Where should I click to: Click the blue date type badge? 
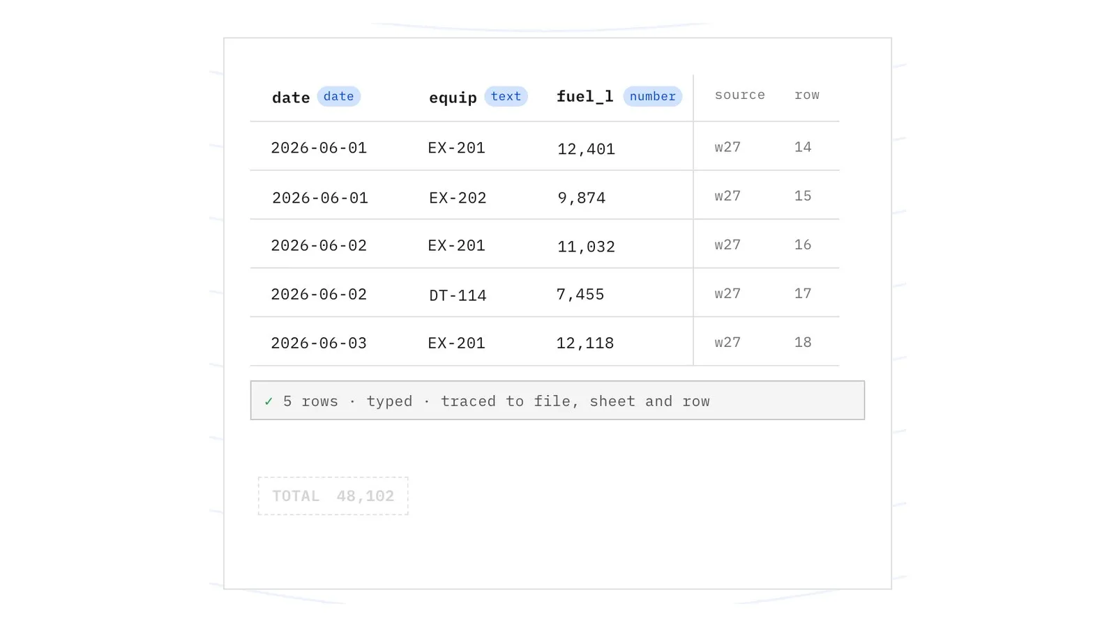click(338, 96)
